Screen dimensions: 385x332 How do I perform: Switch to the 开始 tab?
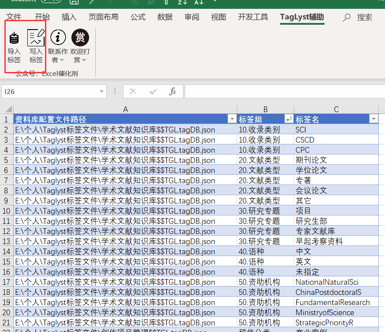click(x=42, y=17)
